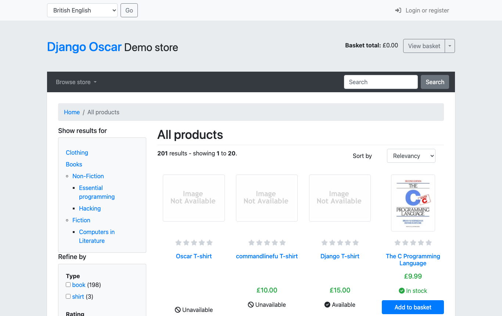Image resolution: width=502 pixels, height=316 pixels.
Task: Click the login arrow icon beside Login or register
Action: coord(398,10)
